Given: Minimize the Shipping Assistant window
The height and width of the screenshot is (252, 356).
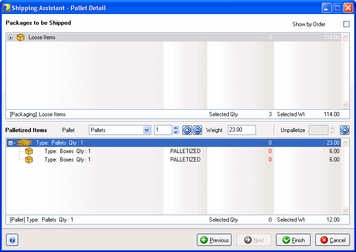Looking at the screenshot, I should (327, 8).
